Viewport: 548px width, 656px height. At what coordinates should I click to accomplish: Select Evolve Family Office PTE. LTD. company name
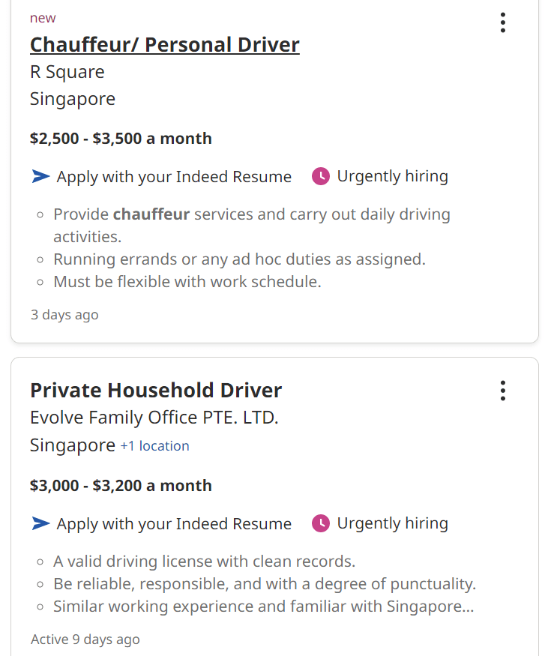(x=154, y=418)
